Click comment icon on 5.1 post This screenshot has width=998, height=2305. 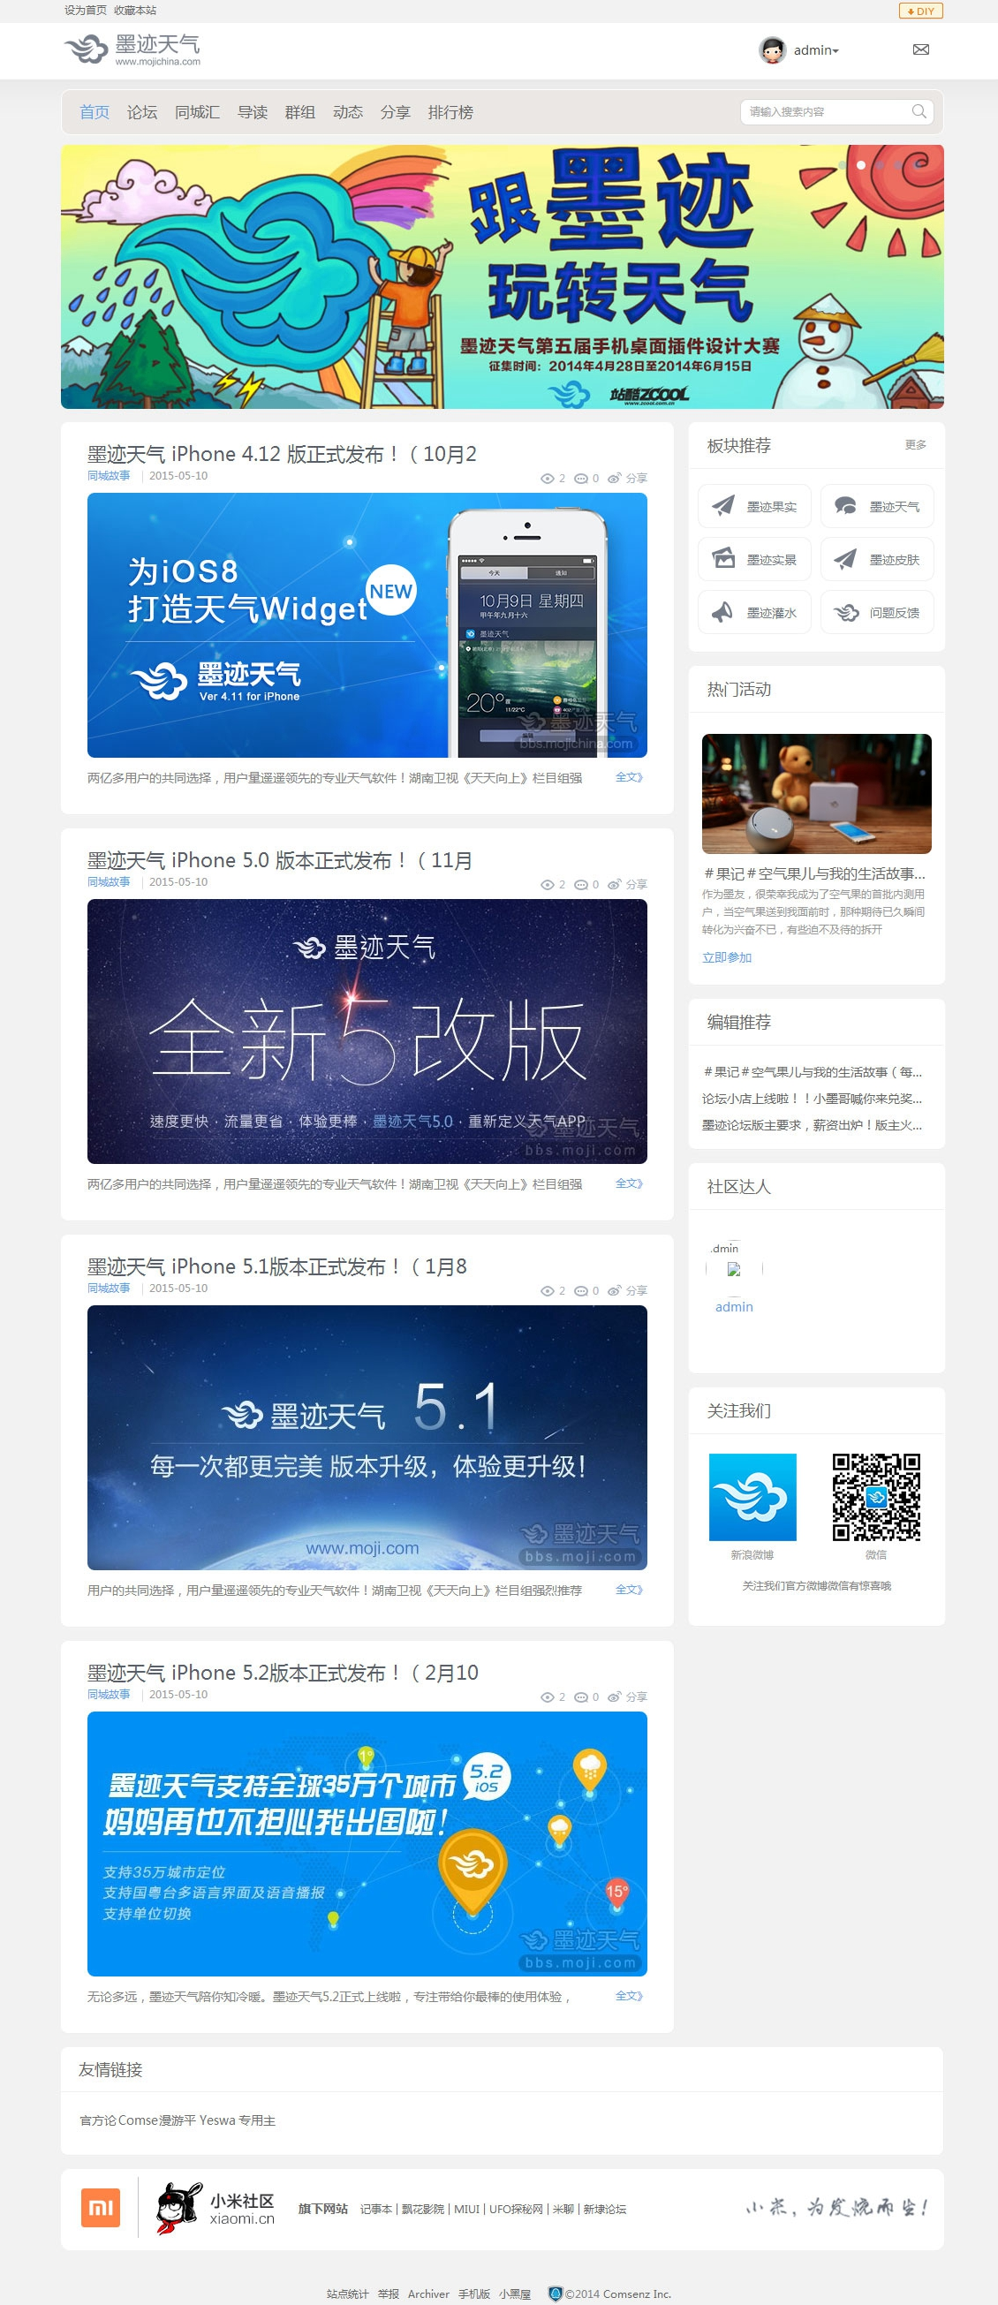tap(581, 1291)
